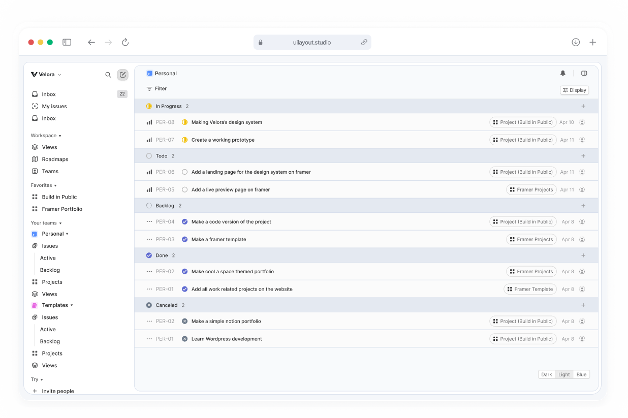This screenshot has height=418, width=628.
Task: Collapse the Try section
Action: pyautogui.click(x=37, y=379)
